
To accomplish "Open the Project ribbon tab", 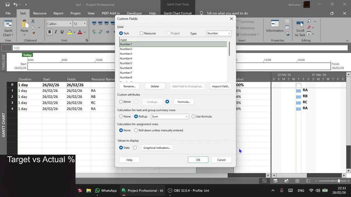I will 75,13.
